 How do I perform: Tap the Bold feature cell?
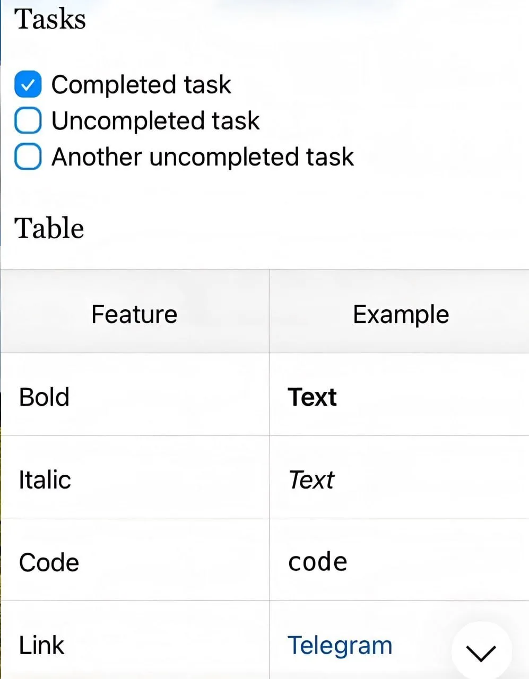[x=135, y=395]
